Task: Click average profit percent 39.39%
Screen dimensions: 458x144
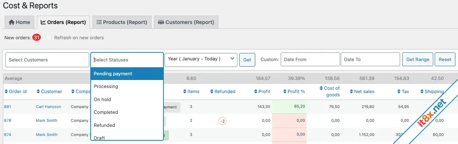Action: coord(297,78)
